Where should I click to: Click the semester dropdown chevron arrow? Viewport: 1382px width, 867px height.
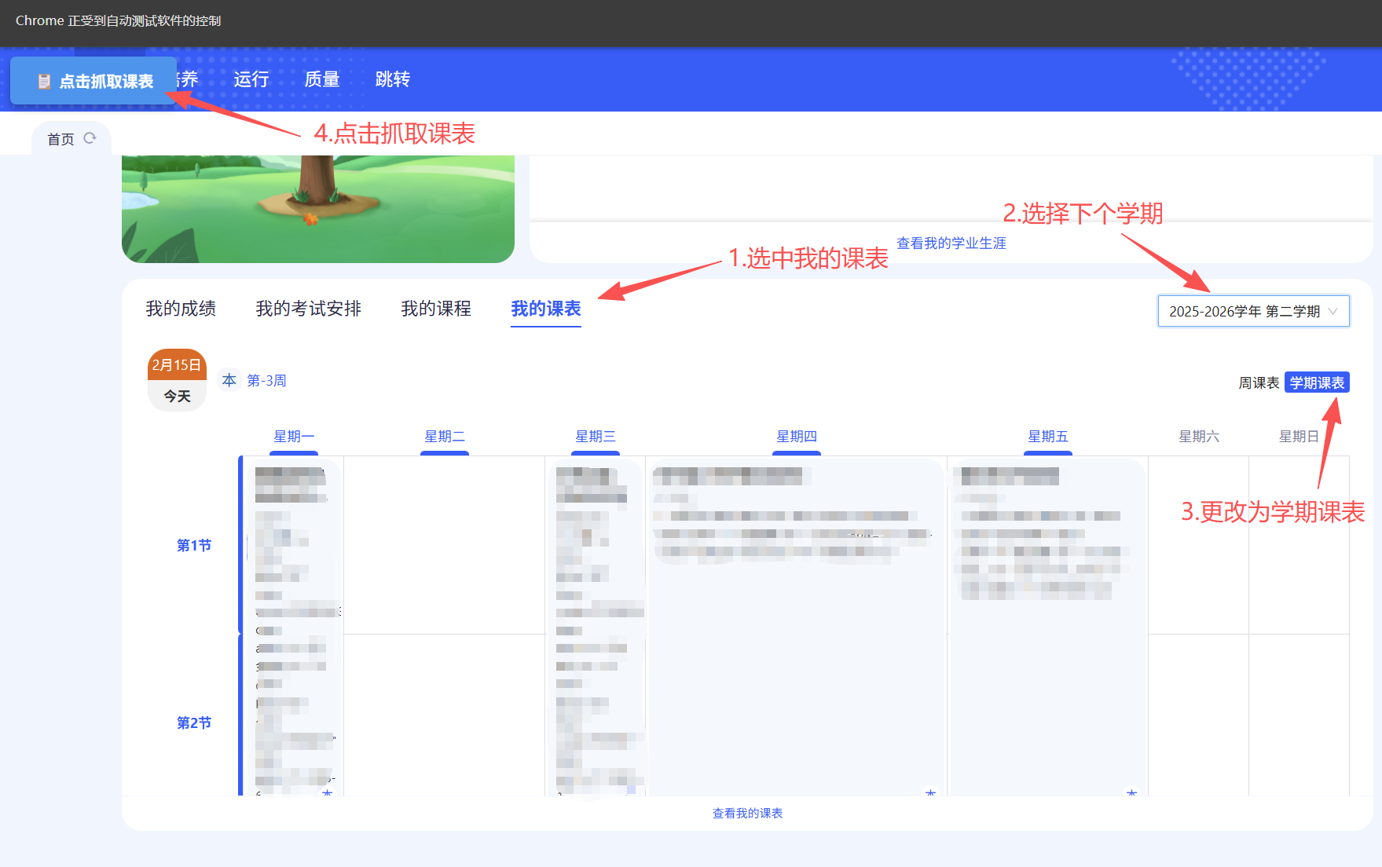[x=1333, y=312]
